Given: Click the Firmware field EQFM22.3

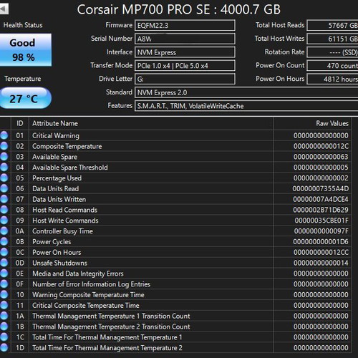Looking at the screenshot, I should coord(185,25).
